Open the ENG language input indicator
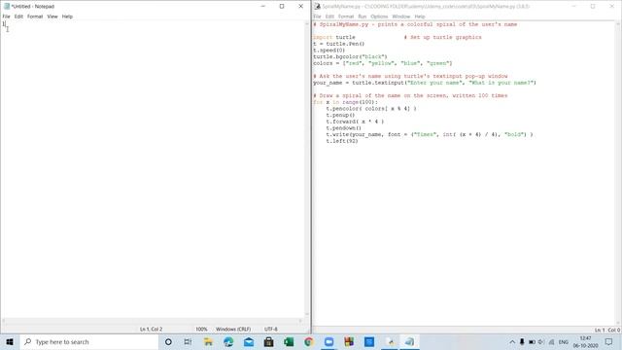This screenshot has width=622, height=350. click(x=564, y=341)
